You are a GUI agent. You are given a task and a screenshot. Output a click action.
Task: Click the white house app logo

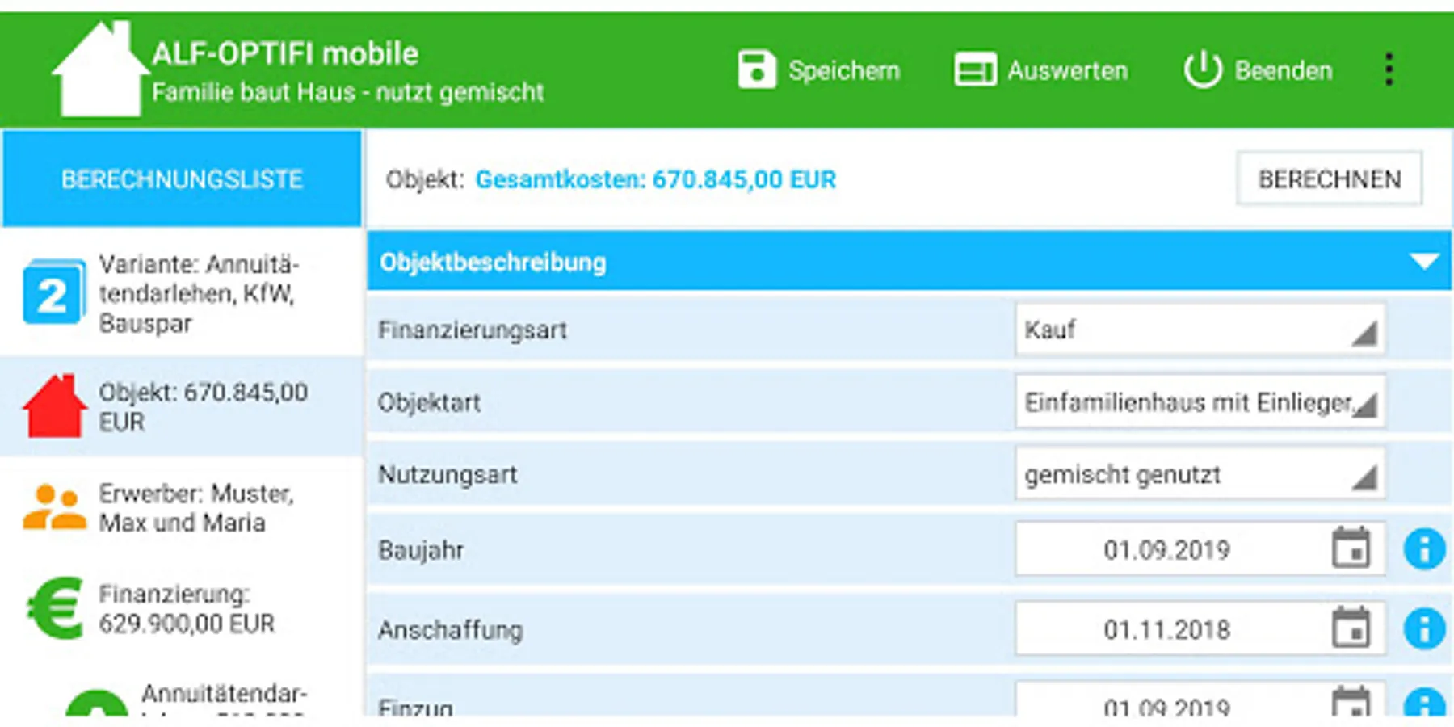point(99,69)
